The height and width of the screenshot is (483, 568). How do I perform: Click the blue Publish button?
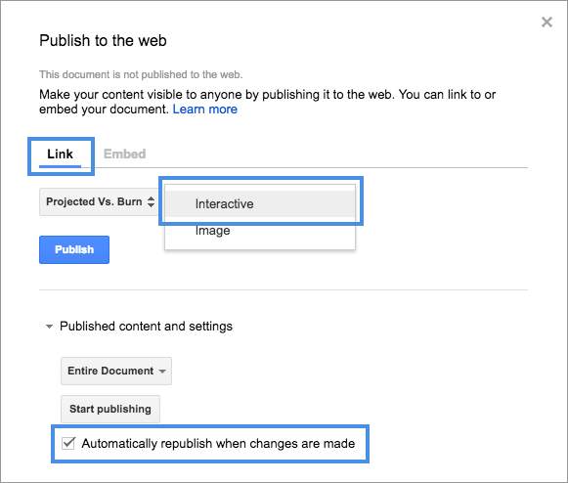coord(74,249)
